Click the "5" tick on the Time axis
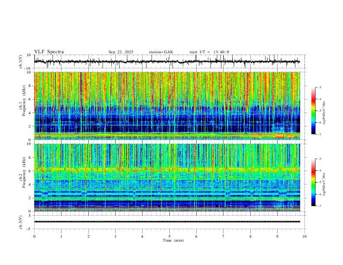This screenshot has height=265, width=343. 169,236
